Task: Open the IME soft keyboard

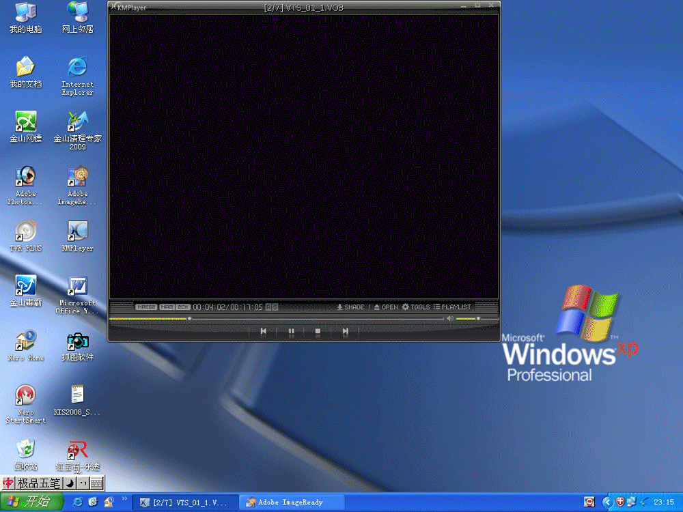Action: (96, 483)
